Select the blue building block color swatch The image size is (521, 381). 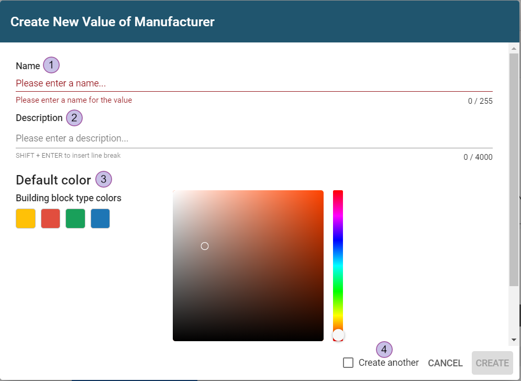pyautogui.click(x=101, y=219)
